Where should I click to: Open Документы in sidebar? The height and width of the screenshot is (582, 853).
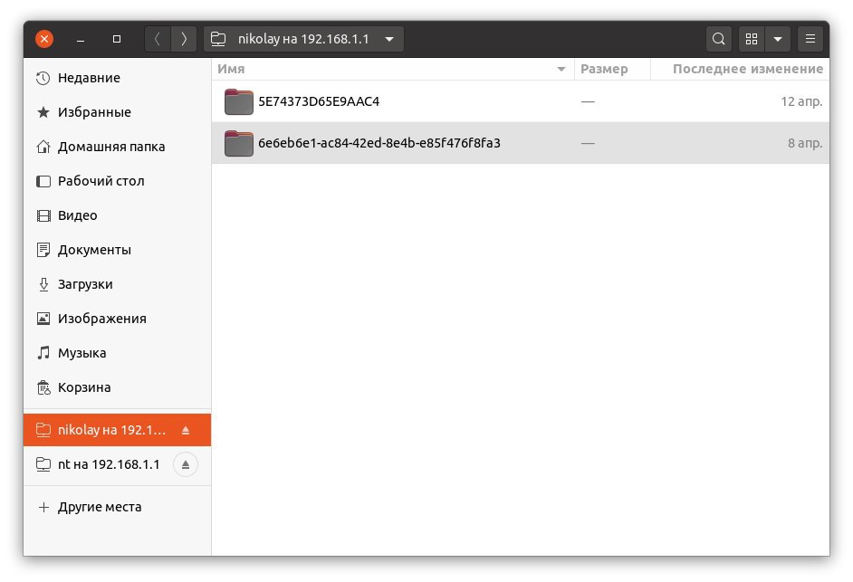117,250
